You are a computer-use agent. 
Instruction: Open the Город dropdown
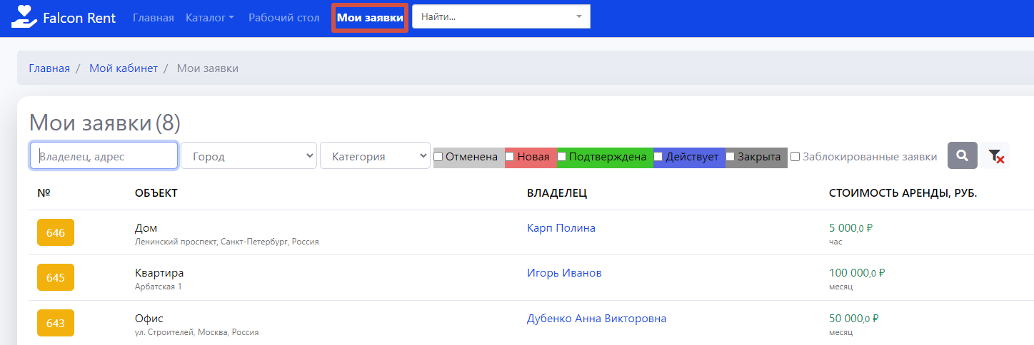[x=249, y=156]
